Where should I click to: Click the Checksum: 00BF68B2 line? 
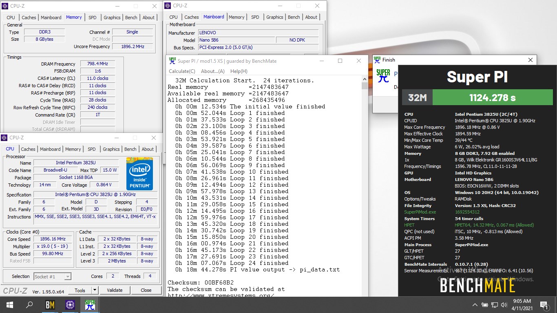click(201, 282)
